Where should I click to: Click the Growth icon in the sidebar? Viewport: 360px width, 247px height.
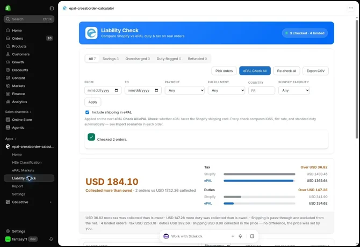point(8,62)
